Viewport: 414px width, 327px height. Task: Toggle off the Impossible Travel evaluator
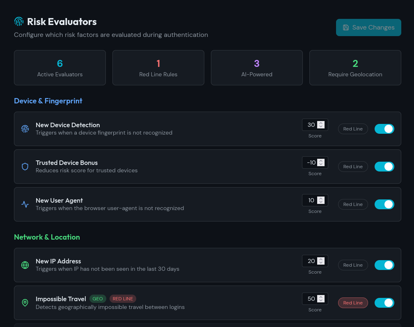384,303
